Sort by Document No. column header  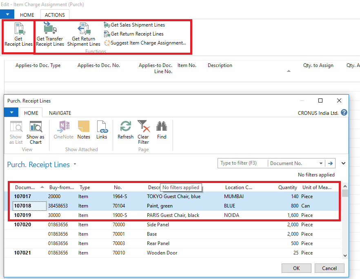point(25,187)
